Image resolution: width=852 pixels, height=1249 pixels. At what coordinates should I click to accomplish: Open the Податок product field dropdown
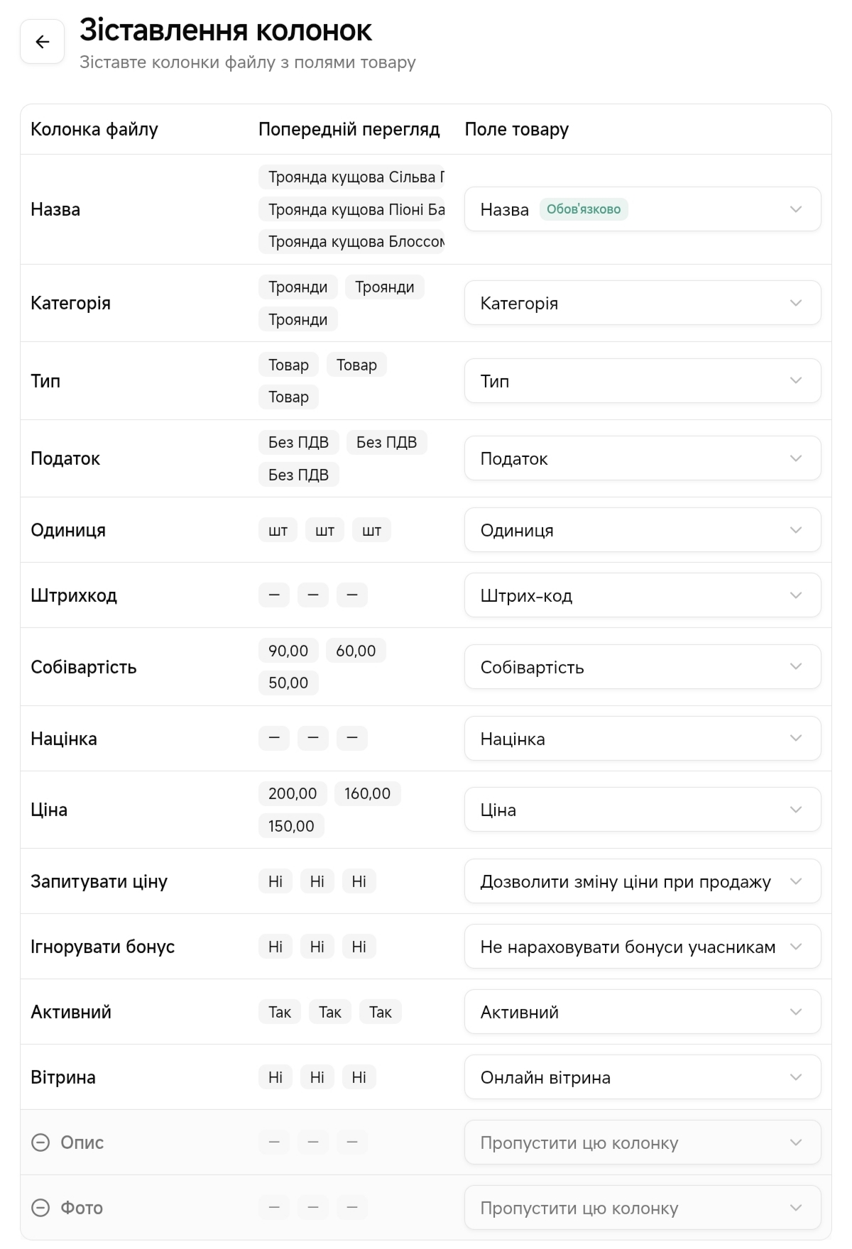642,459
